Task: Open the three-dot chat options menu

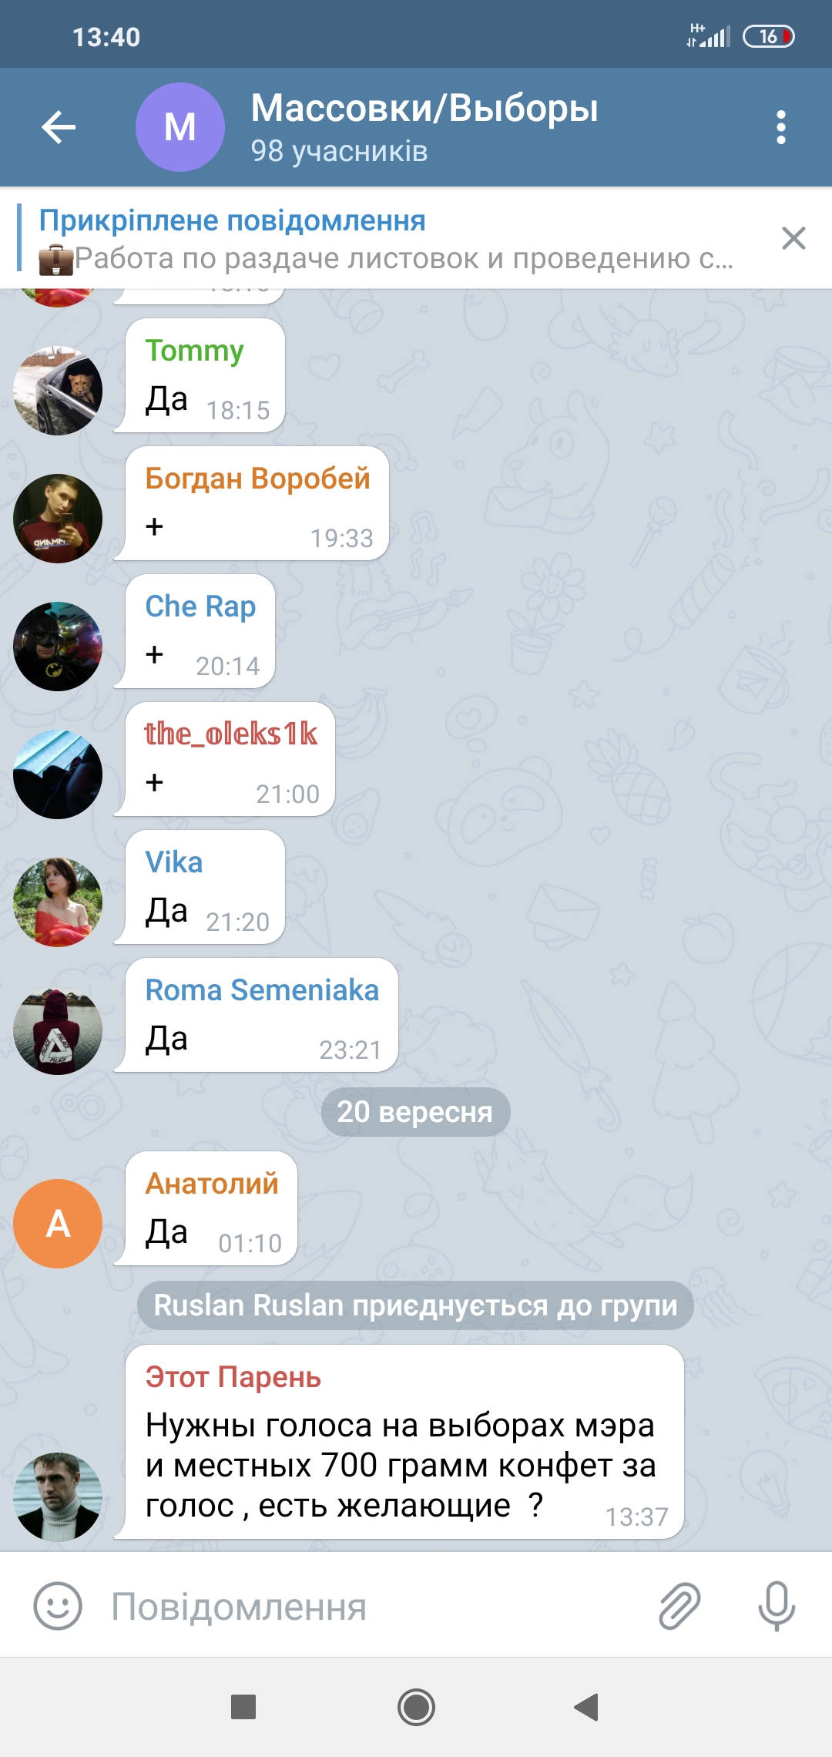Action: 780,127
